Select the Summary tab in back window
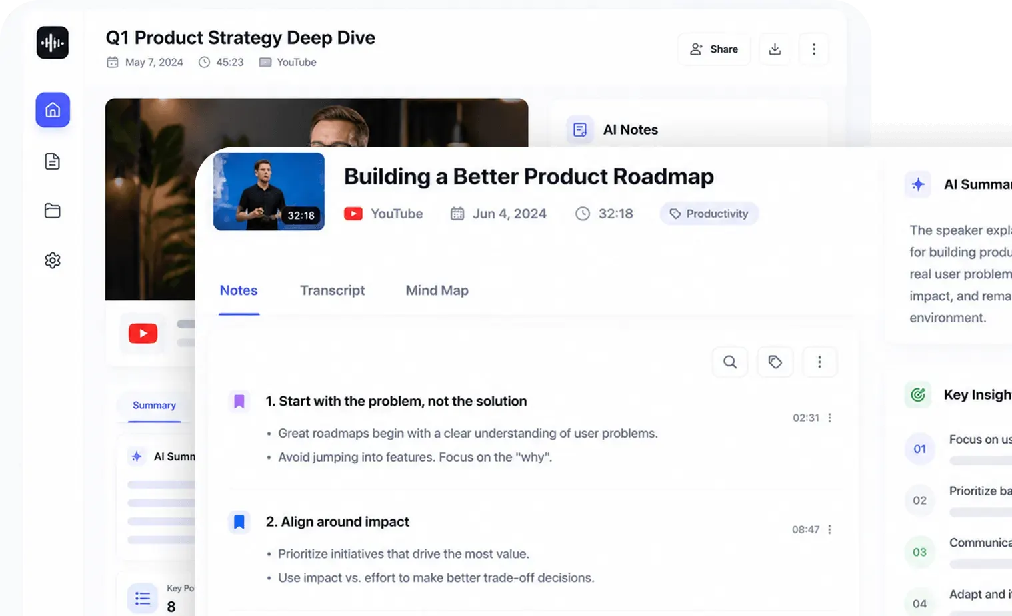 [154, 405]
